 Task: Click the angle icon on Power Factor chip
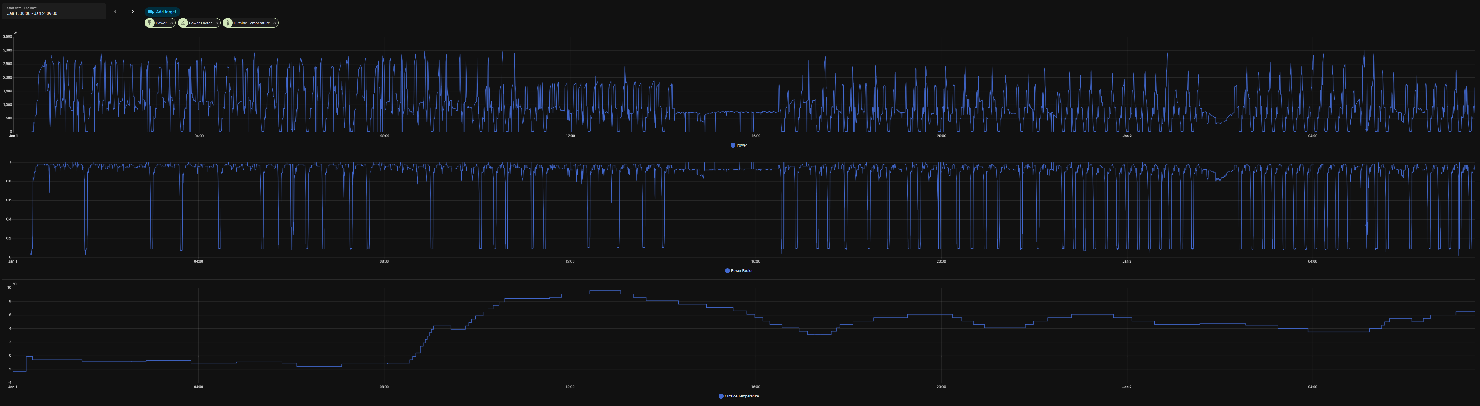pyautogui.click(x=183, y=23)
